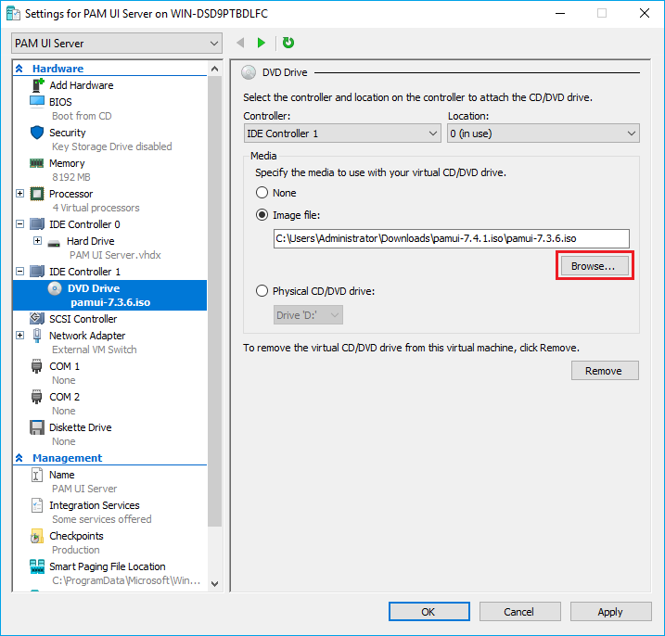Click the Remove button
Screen dimensions: 665x636
(605, 371)
